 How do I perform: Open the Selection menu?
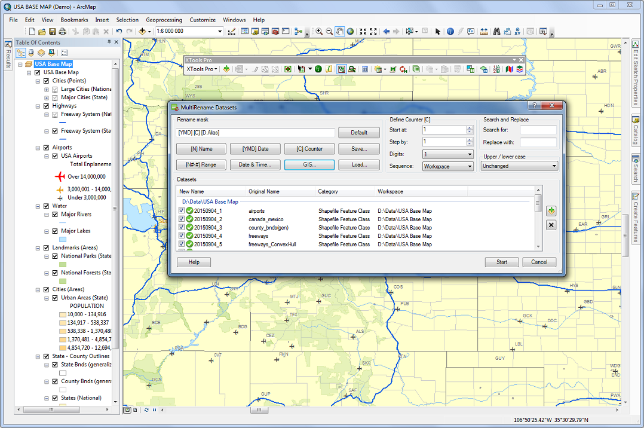coord(127,20)
